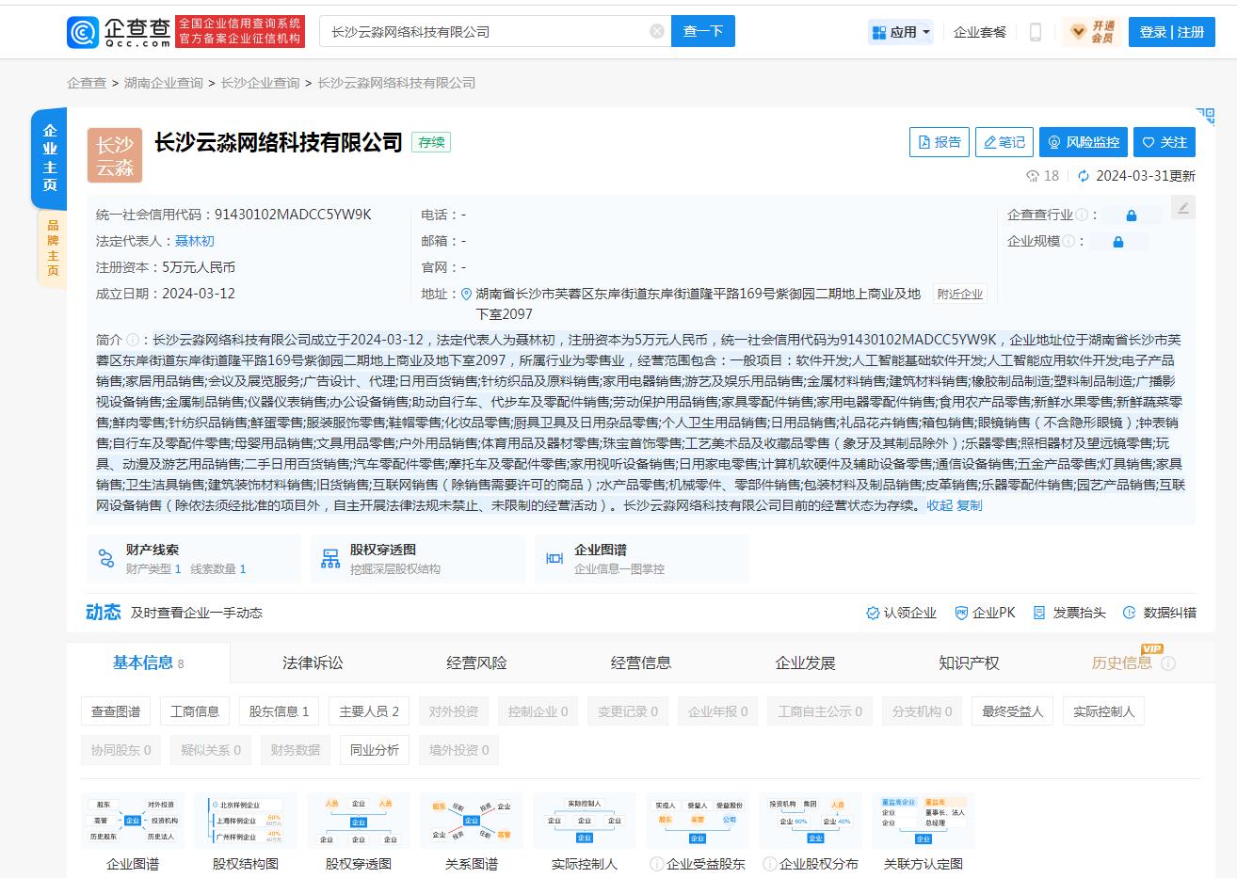Click the company search input field
Viewport: 1237px width, 878px height.
coord(485,31)
